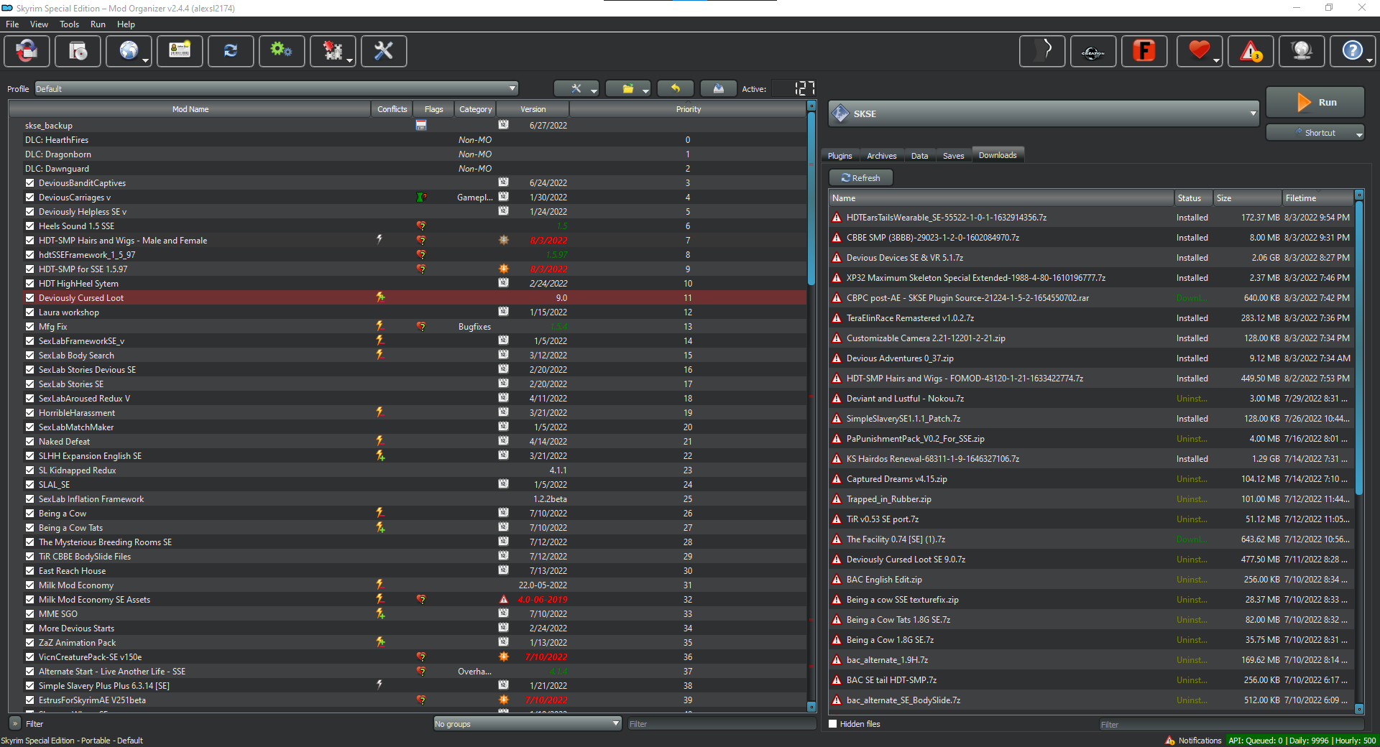The height and width of the screenshot is (747, 1380).
Task: Switch to the Archives tab
Action: (x=881, y=156)
